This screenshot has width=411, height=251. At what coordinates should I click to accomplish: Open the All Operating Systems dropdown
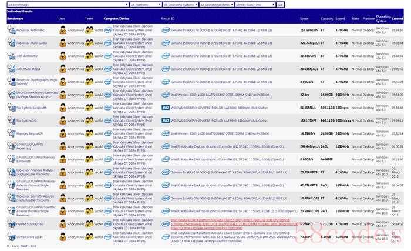180,5
